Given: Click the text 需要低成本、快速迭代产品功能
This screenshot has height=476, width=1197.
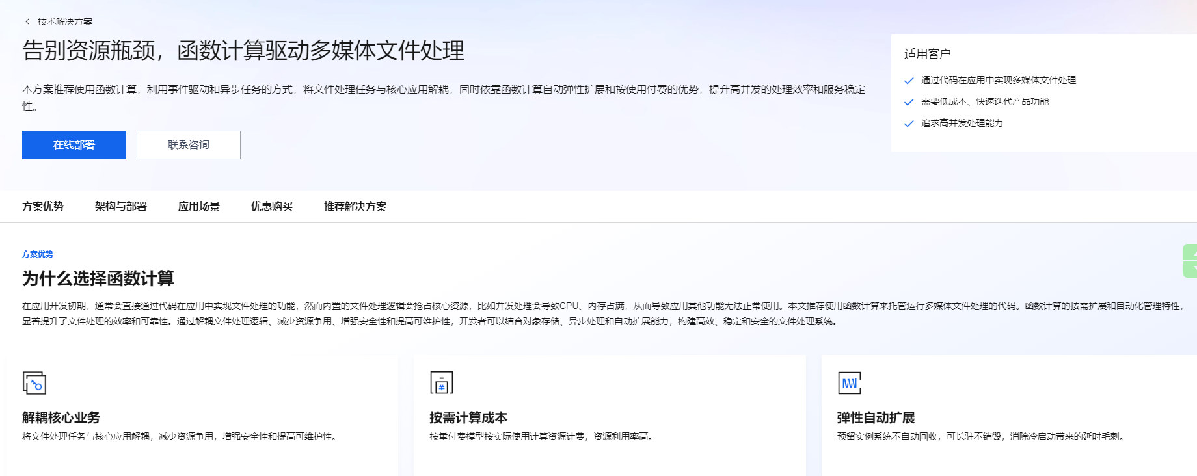Looking at the screenshot, I should click(985, 101).
